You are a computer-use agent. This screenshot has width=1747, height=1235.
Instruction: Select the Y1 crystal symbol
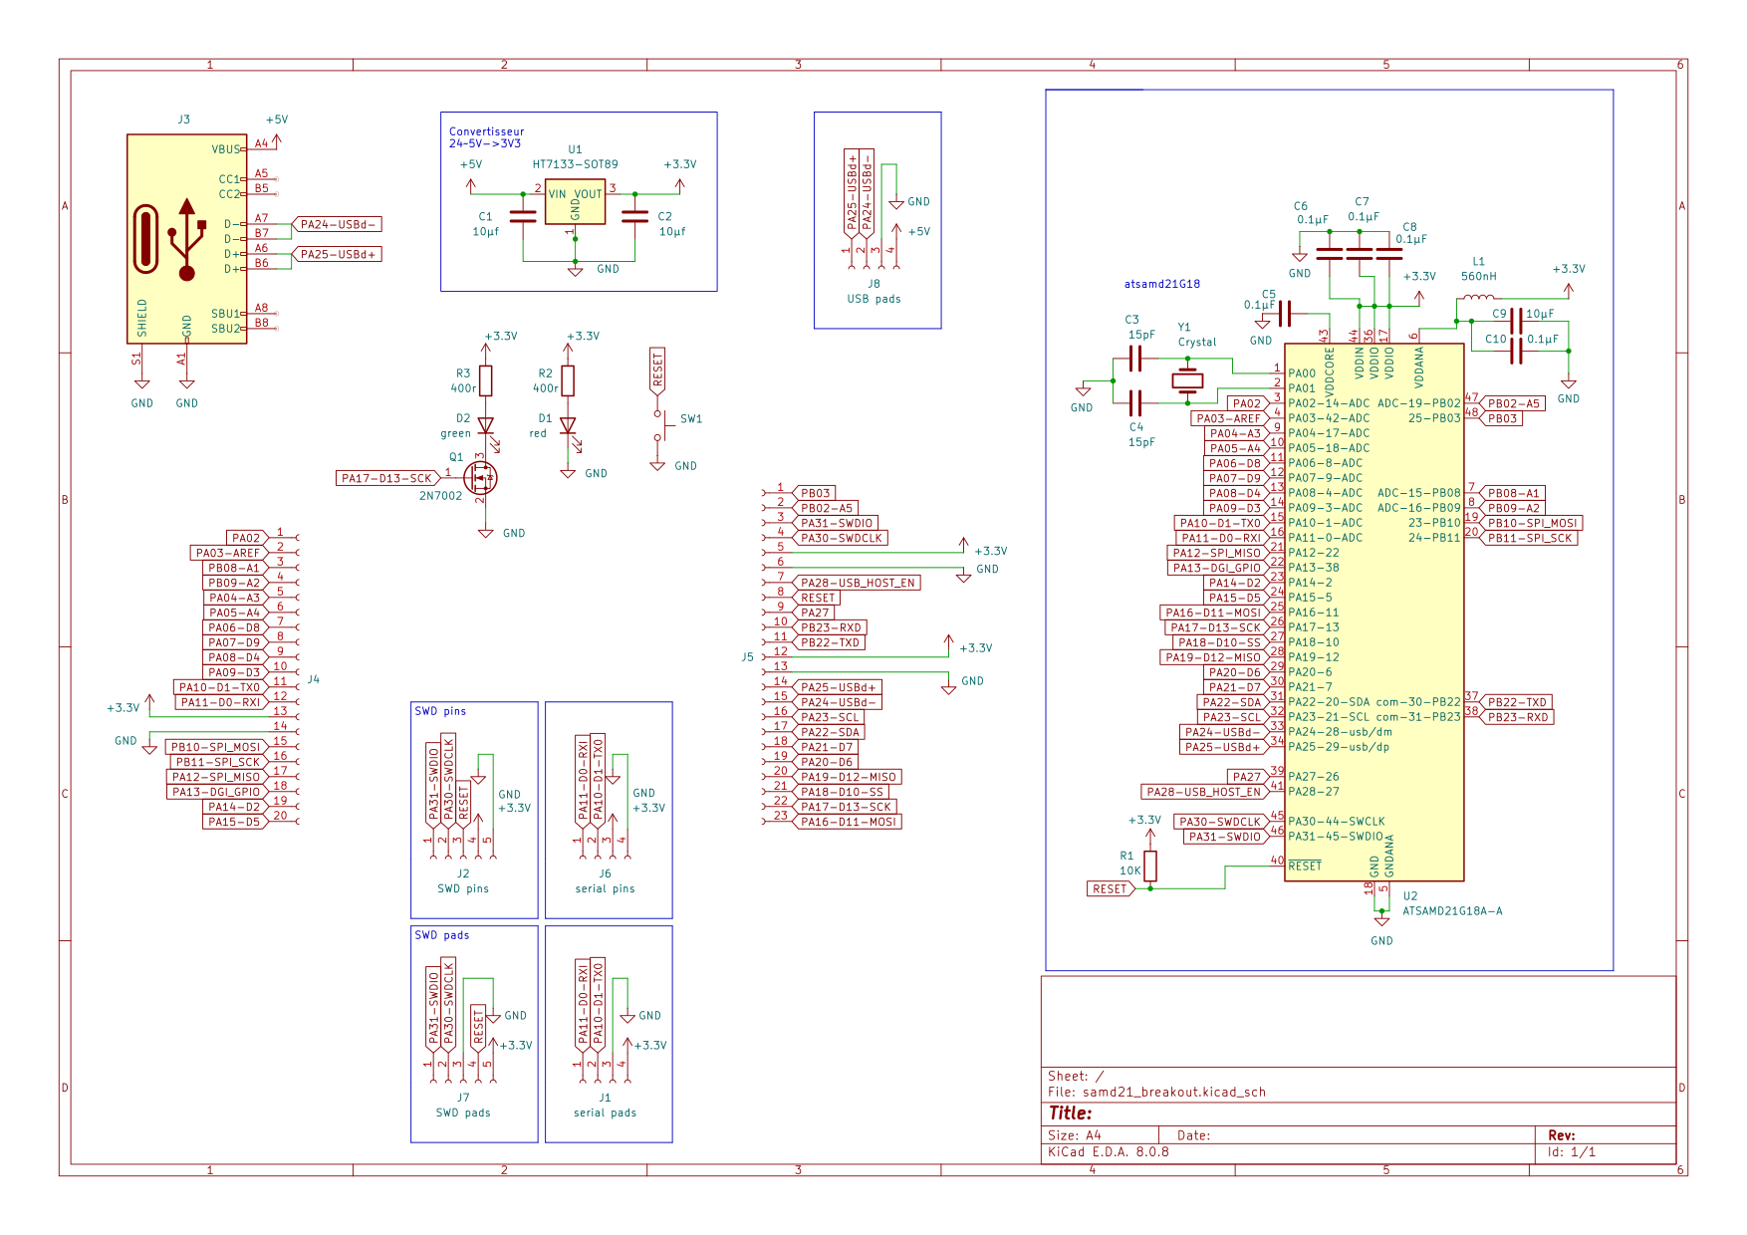[x=1187, y=380]
